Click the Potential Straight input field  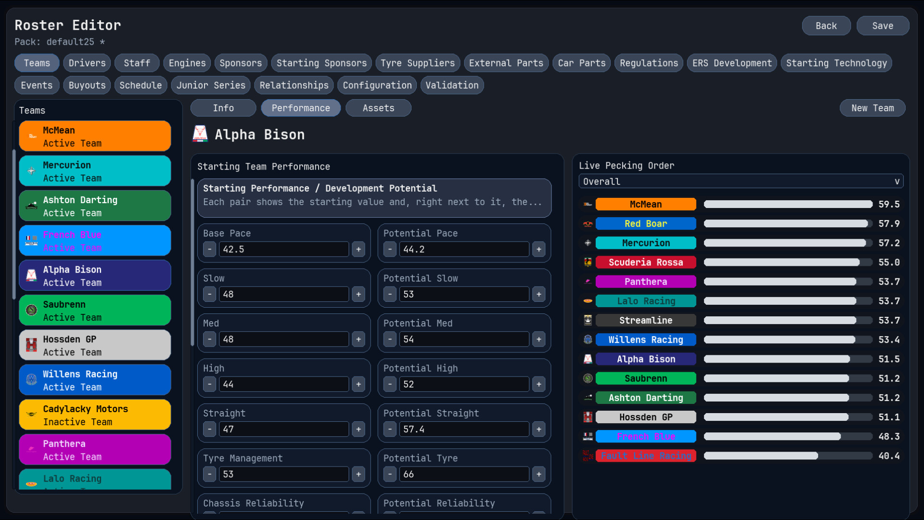pos(464,429)
